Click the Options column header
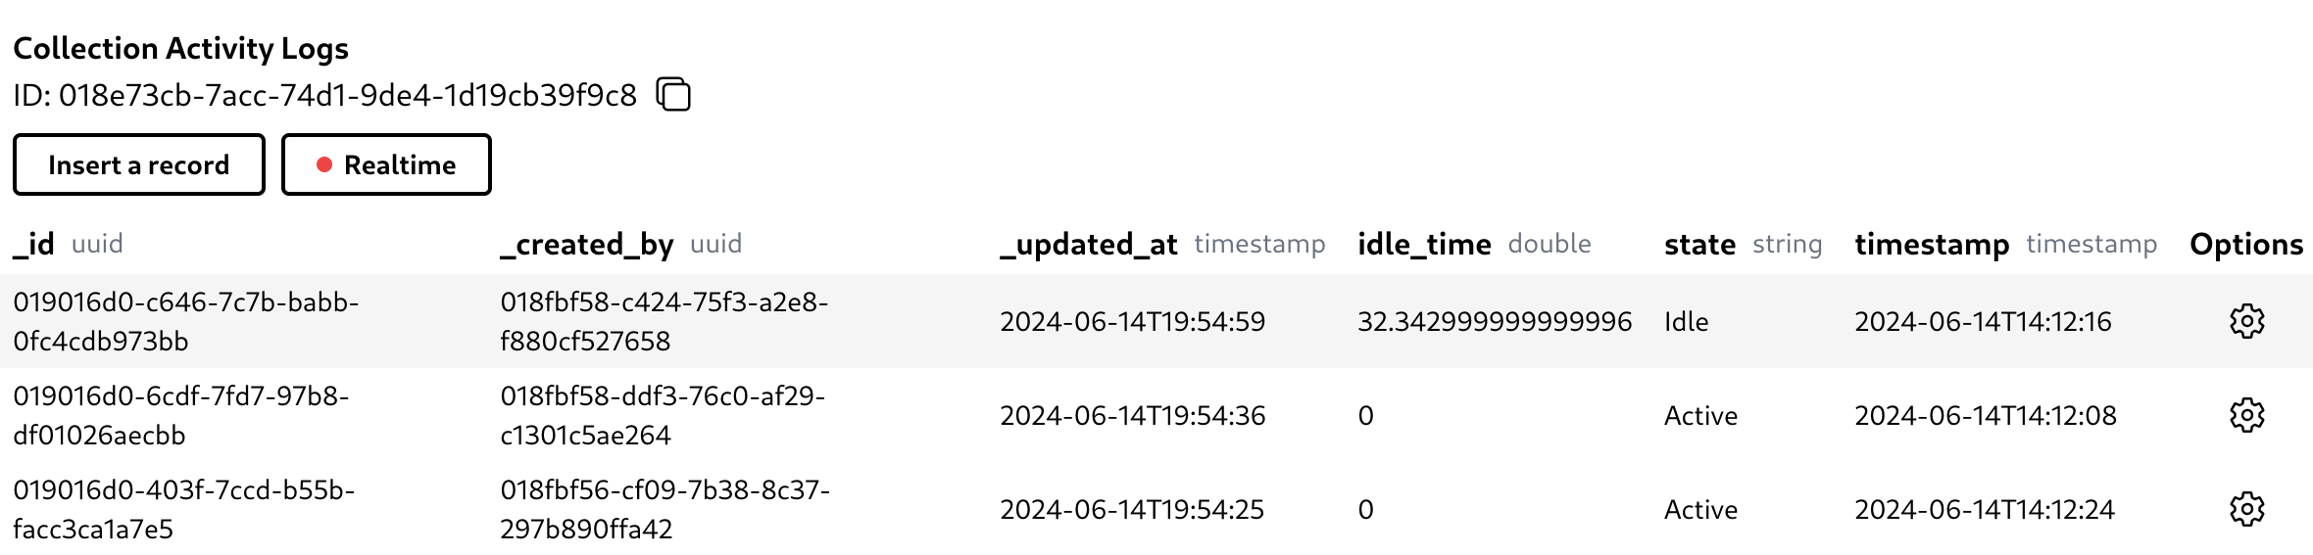 pyautogui.click(x=2246, y=244)
